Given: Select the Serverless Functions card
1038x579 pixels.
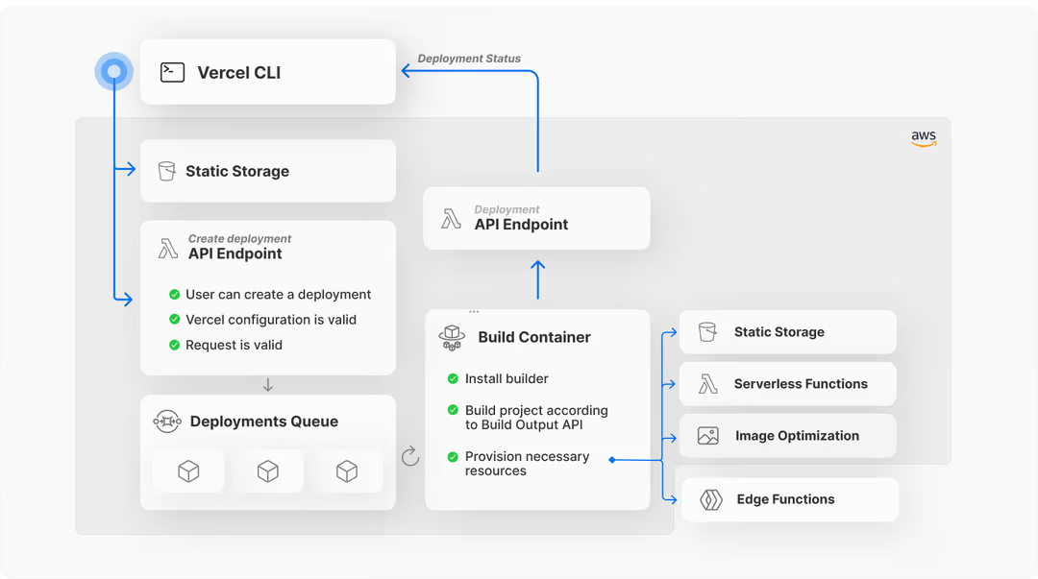Looking at the screenshot, I should tap(788, 384).
